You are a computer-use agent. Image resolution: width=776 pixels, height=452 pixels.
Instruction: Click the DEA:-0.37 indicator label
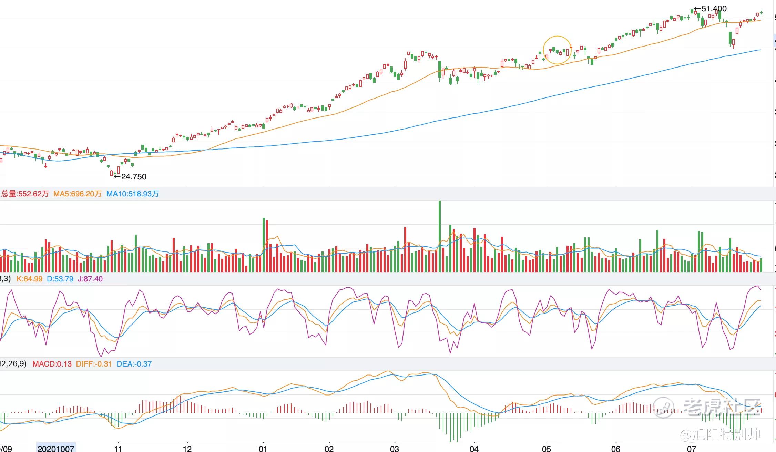[x=134, y=364]
